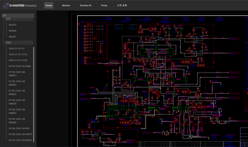Collapse the P&ID folder node
Screen dimensions: 248x147
9,43
